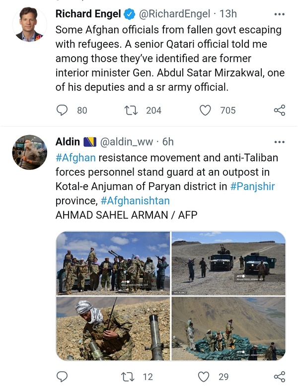View photo of fighters posing with weapons

(x=113, y=263)
